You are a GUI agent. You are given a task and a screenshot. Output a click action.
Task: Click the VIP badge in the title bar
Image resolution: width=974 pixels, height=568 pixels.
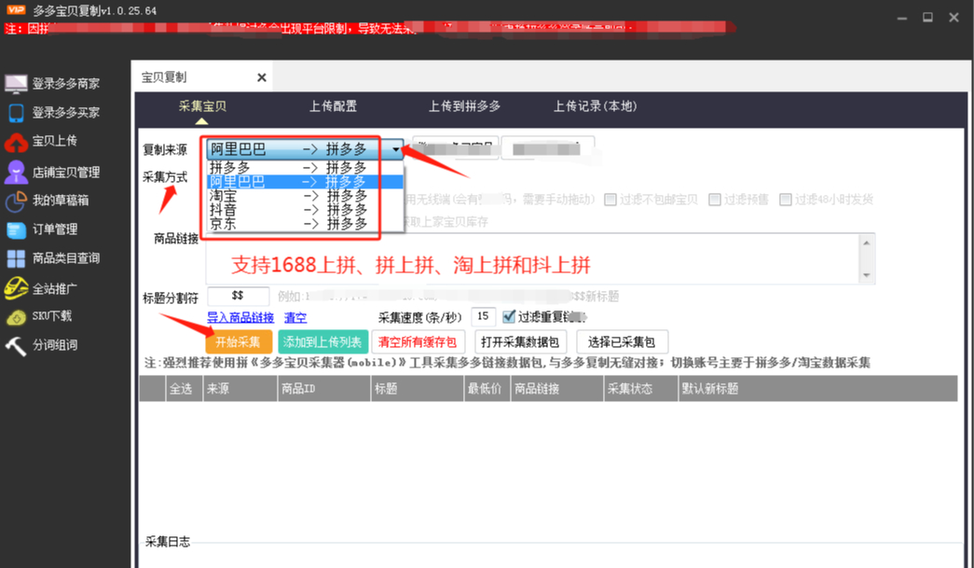[16, 10]
